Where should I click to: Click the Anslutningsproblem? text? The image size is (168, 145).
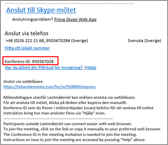coord(33,19)
